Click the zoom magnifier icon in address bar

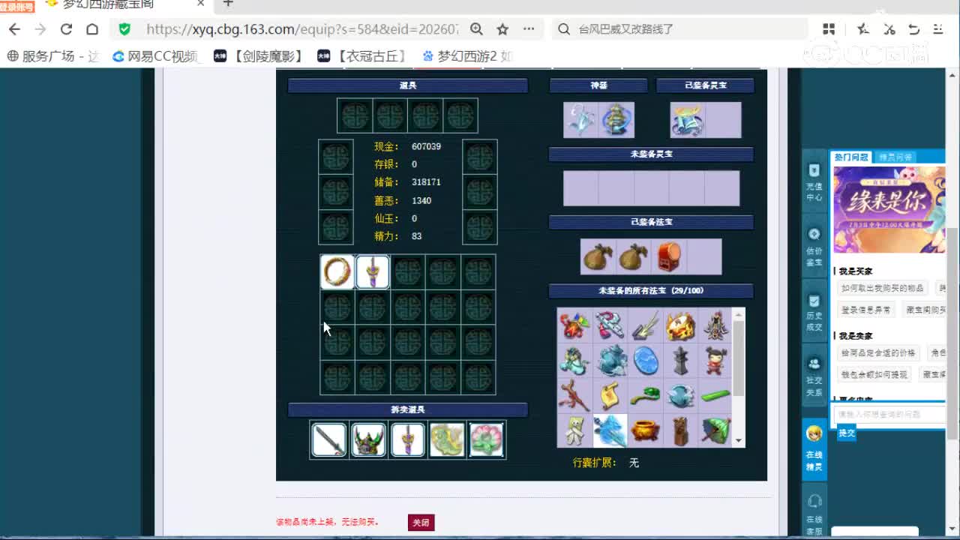[x=476, y=29]
